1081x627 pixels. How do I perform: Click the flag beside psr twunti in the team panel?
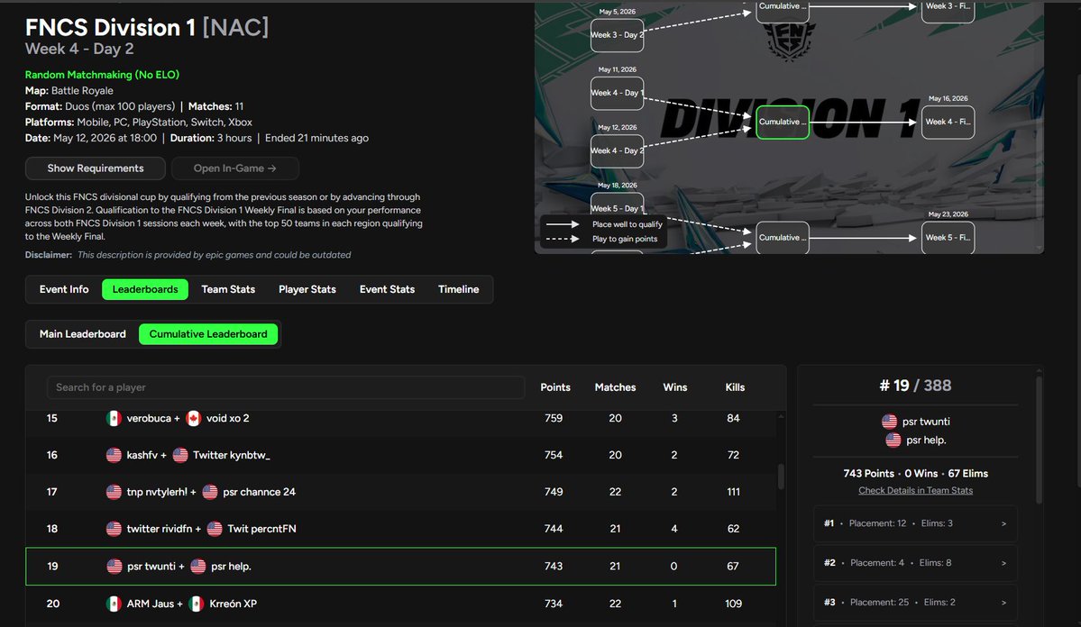(889, 421)
